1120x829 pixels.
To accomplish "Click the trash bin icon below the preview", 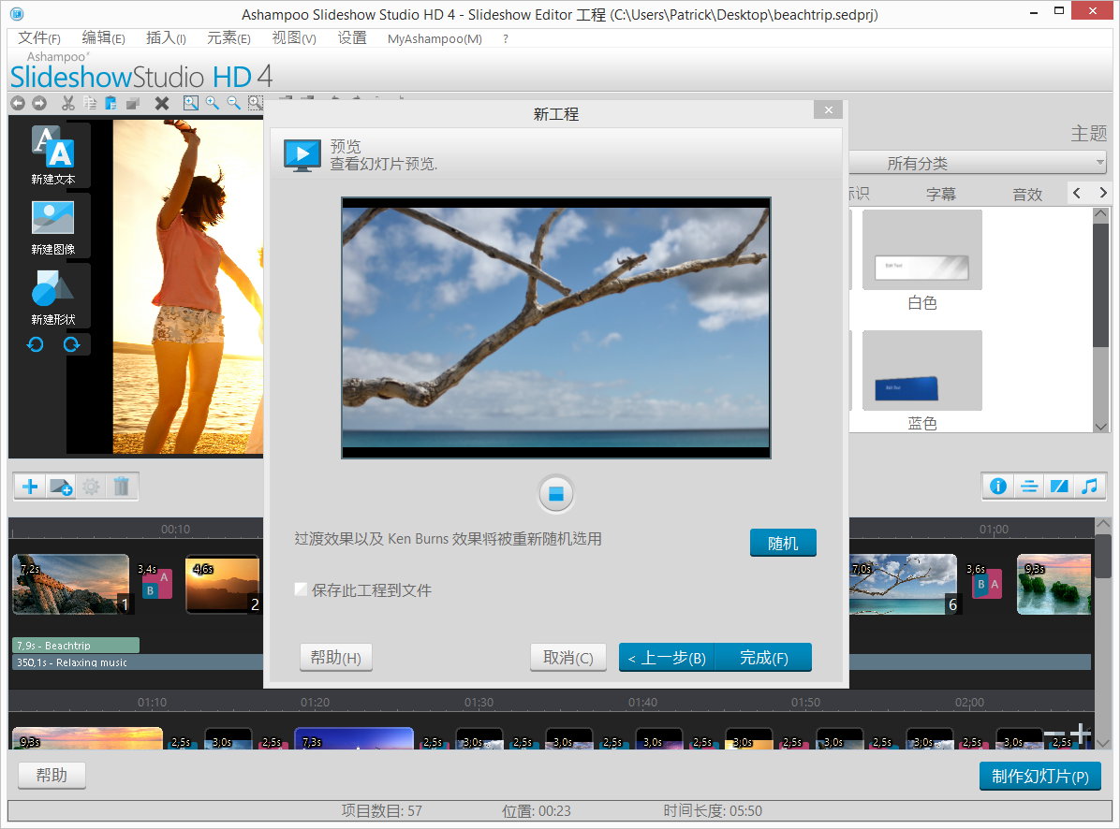I will click(x=123, y=487).
